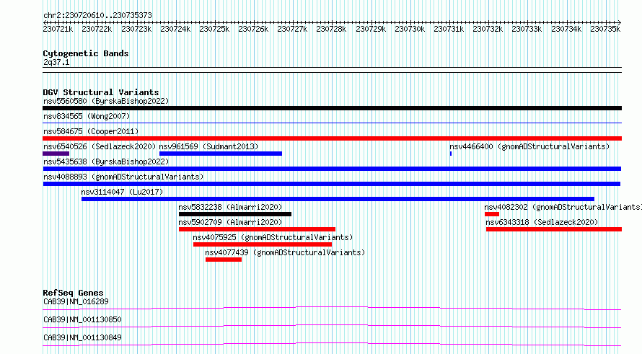Click the 230726k ruler tick label
The height and width of the screenshot is (354, 642).
[x=253, y=29]
